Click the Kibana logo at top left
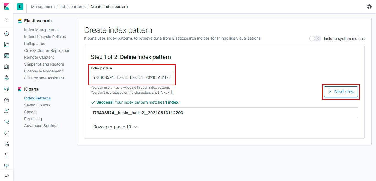Viewport: 376px width, 181px height. pyautogui.click(x=7, y=7)
